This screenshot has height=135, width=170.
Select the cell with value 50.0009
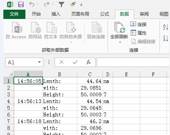(x=90, y=94)
